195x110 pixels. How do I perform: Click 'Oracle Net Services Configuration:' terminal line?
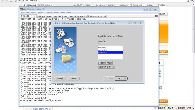[41, 101]
